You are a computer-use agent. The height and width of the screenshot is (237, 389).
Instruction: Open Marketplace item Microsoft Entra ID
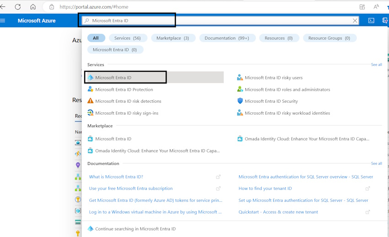pos(113,139)
